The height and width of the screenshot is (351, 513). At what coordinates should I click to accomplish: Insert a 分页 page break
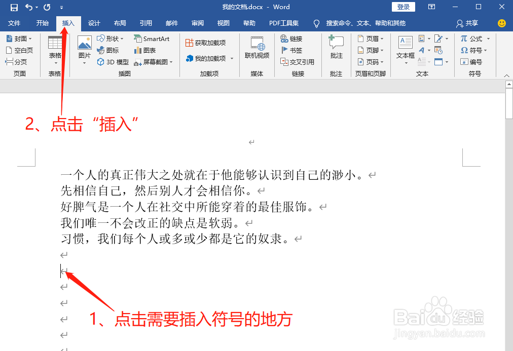coord(16,62)
